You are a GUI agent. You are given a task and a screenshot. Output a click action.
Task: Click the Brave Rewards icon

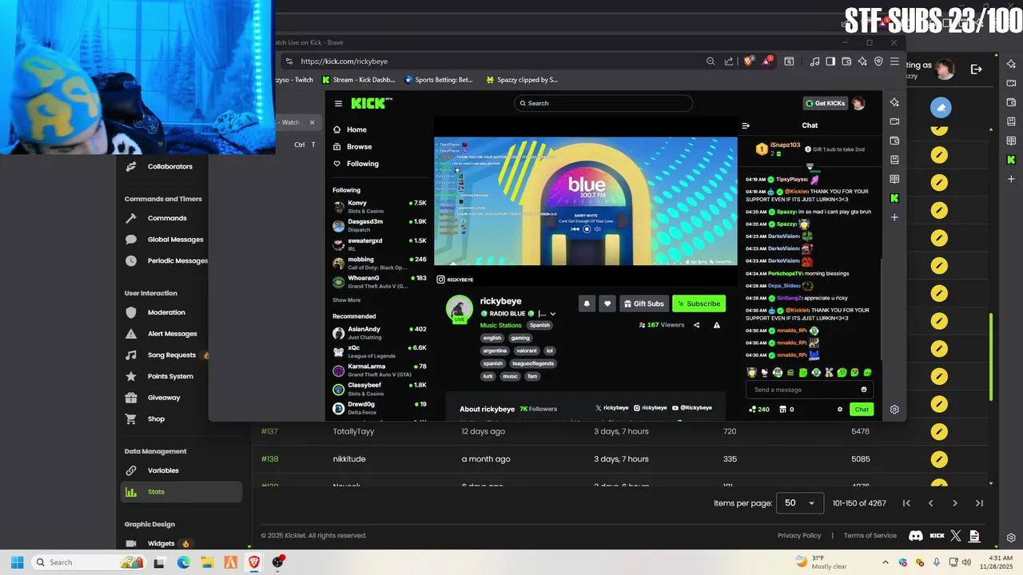(766, 61)
